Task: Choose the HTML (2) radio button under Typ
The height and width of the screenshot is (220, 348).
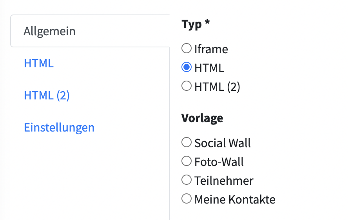Action: click(x=186, y=86)
